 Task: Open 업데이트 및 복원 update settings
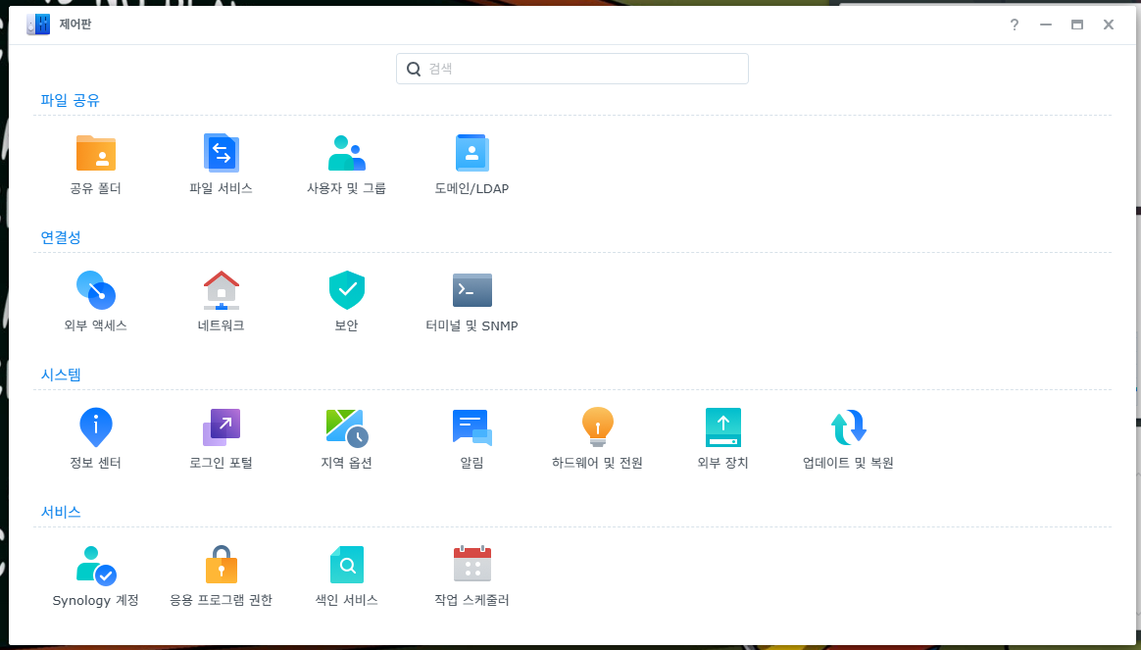pos(848,428)
